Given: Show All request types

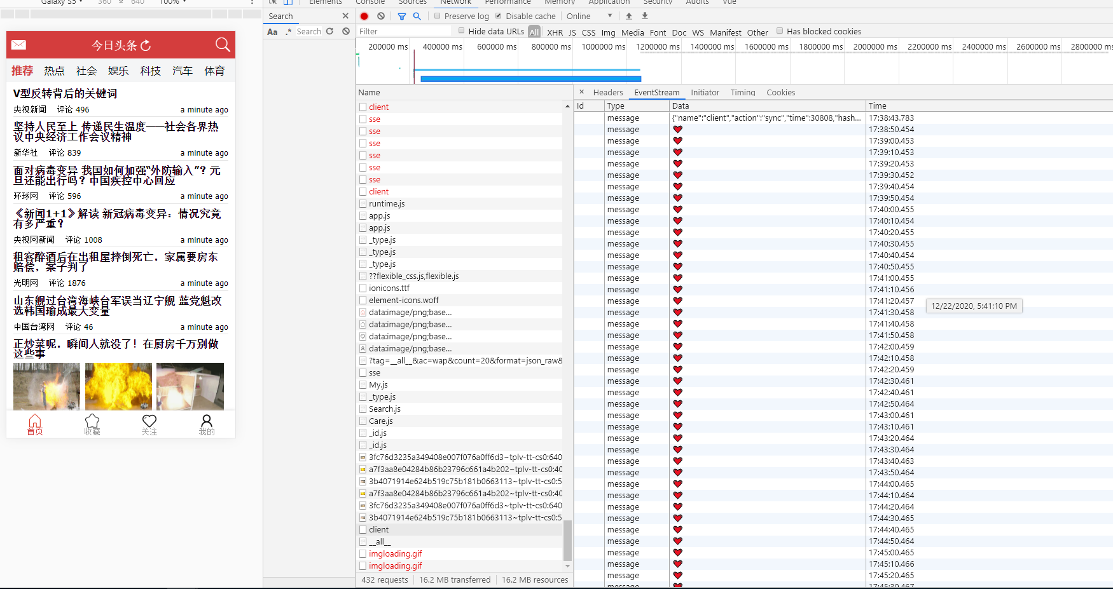Looking at the screenshot, I should point(534,32).
